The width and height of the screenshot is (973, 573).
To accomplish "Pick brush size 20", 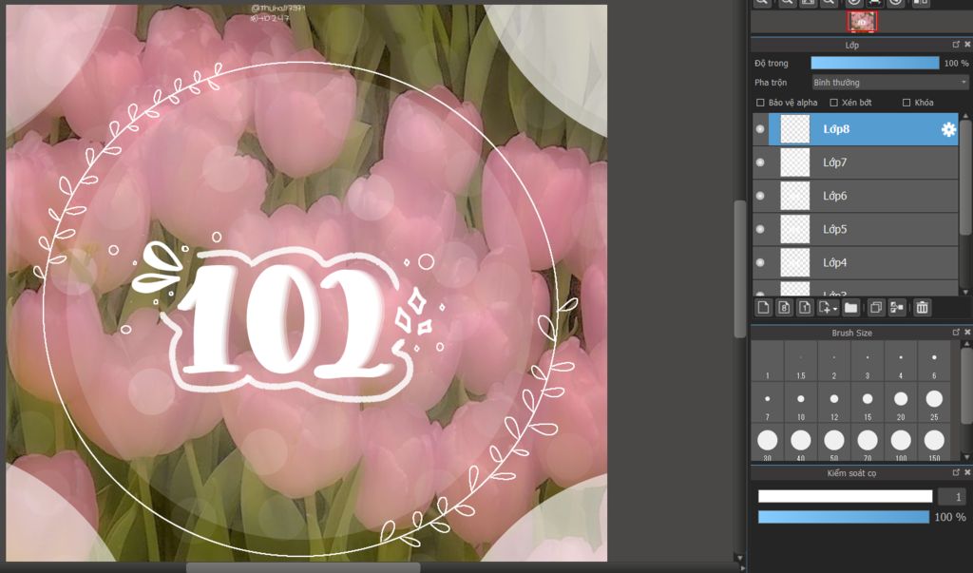I will (901, 402).
